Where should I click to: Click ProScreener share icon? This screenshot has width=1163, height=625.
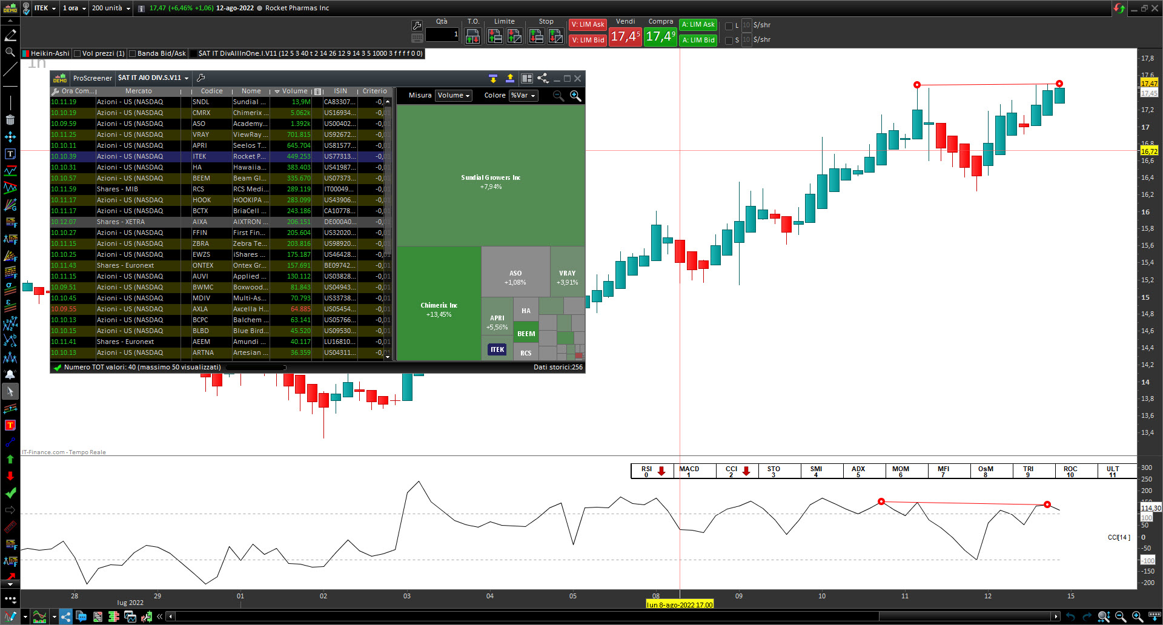543,78
